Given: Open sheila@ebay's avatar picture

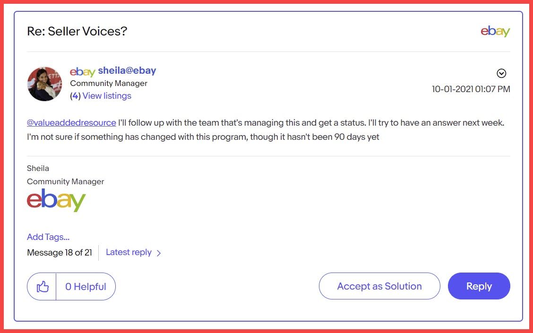Looking at the screenshot, I should click(x=44, y=84).
